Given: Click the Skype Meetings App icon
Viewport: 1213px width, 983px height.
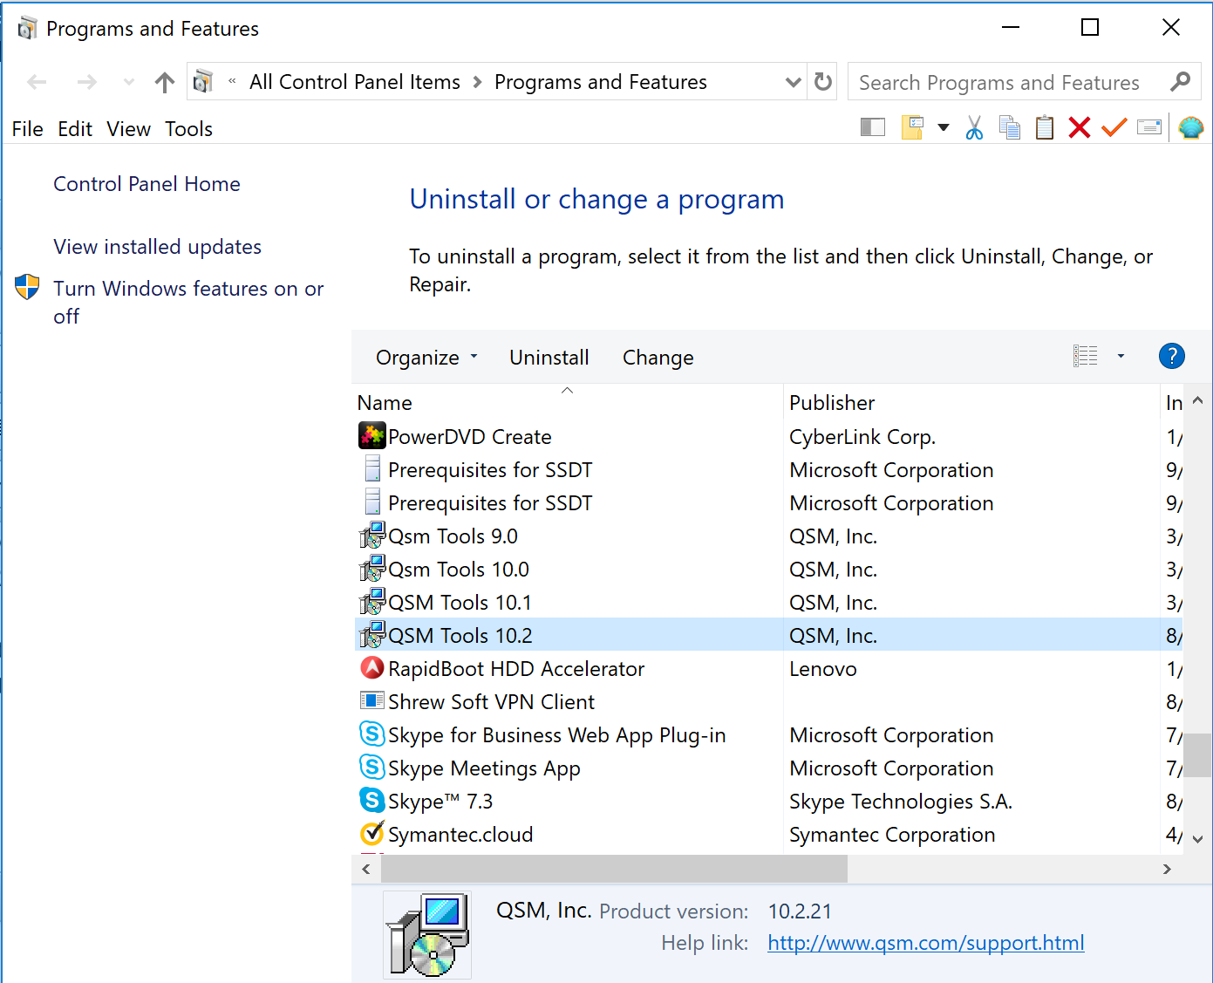Looking at the screenshot, I should pos(372,767).
